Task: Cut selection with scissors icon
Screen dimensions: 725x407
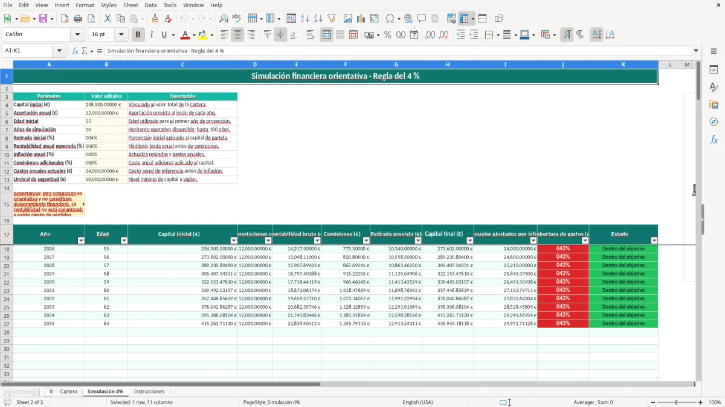Action: click(x=108, y=19)
